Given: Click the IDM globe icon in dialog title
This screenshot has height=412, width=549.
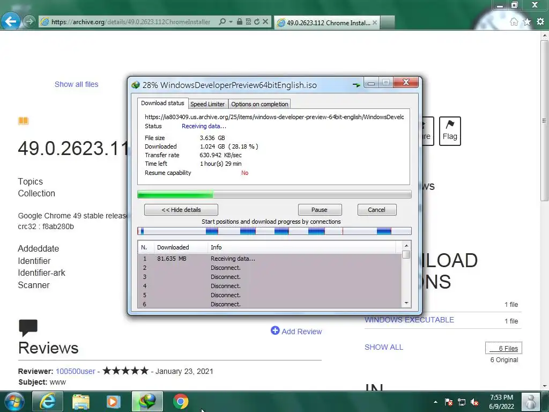Looking at the screenshot, I should click(x=136, y=85).
